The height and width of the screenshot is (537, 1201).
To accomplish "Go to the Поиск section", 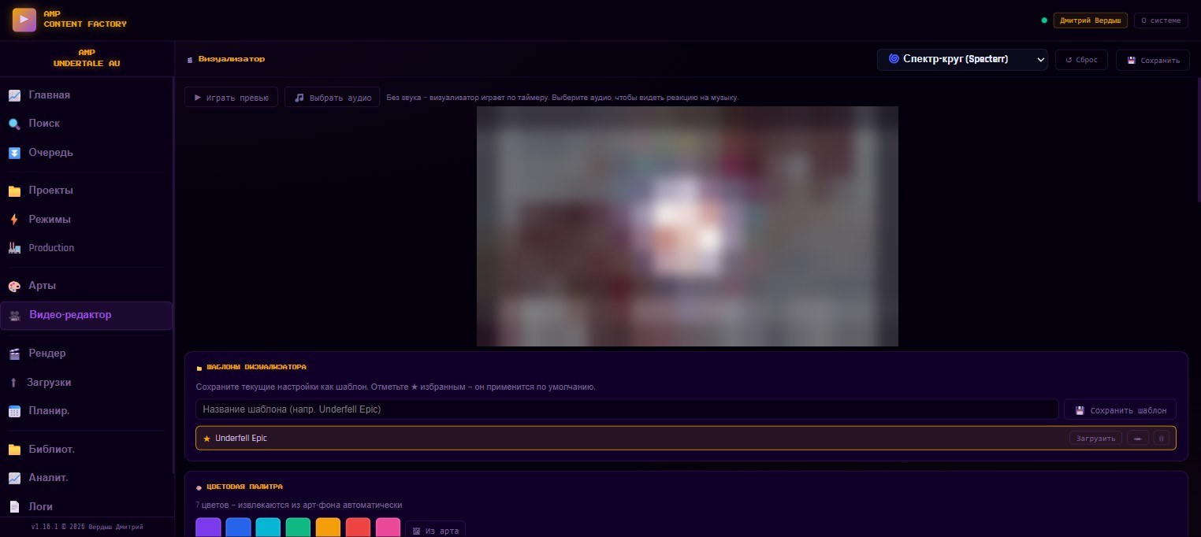I will click(87, 124).
